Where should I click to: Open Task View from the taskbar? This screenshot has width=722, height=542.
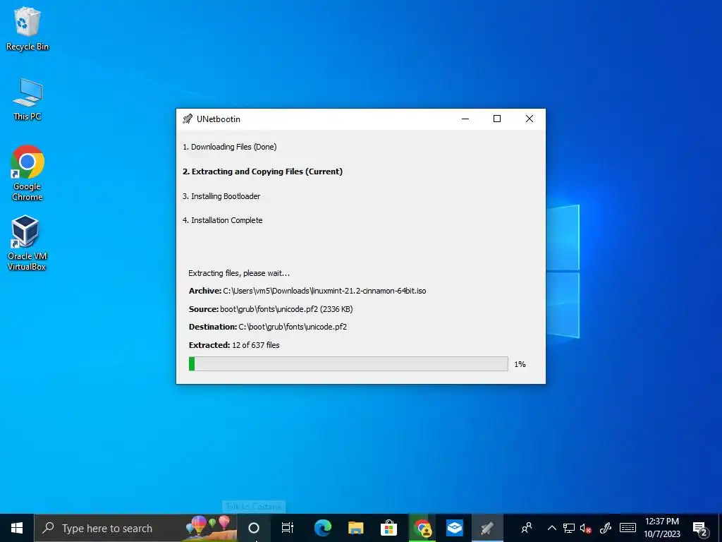click(288, 528)
